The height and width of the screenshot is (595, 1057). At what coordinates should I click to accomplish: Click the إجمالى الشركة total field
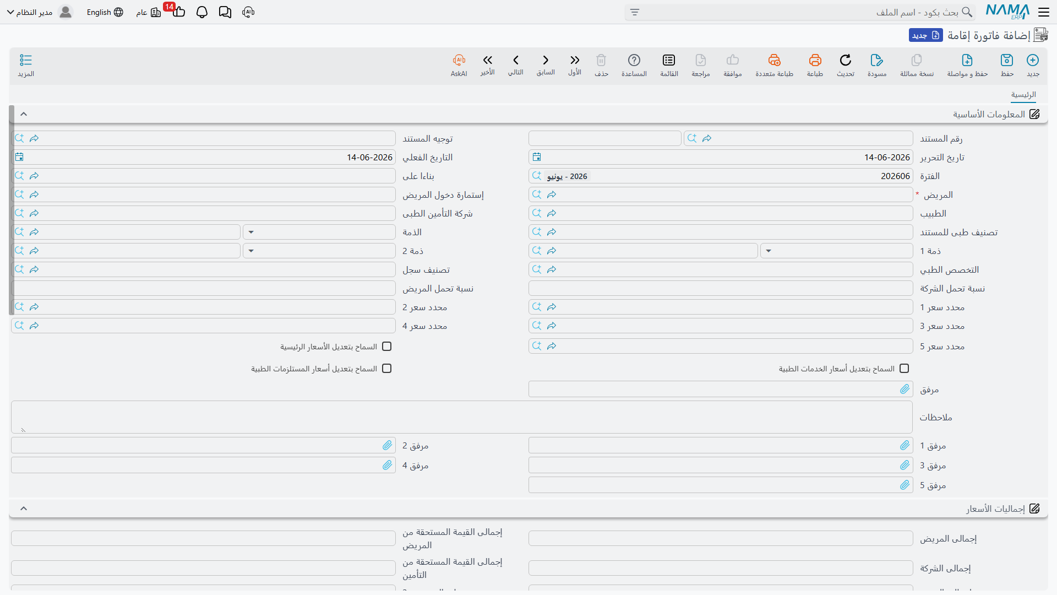coord(721,568)
